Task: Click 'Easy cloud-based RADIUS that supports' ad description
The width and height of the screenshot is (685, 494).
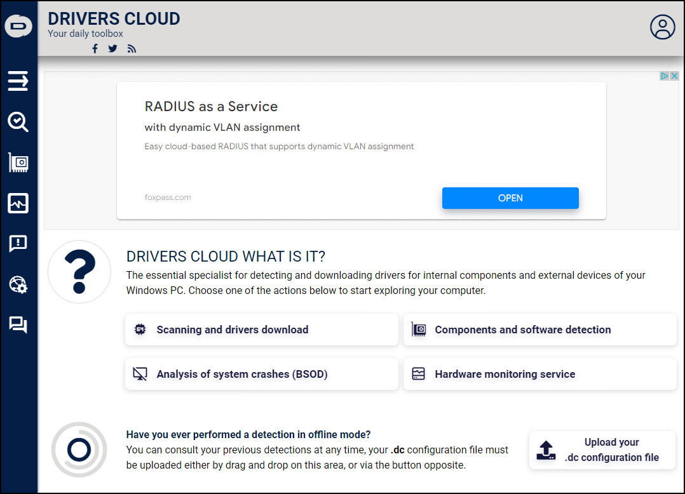Action: [279, 146]
